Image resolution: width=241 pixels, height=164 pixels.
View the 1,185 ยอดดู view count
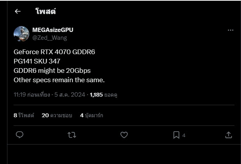(103, 94)
